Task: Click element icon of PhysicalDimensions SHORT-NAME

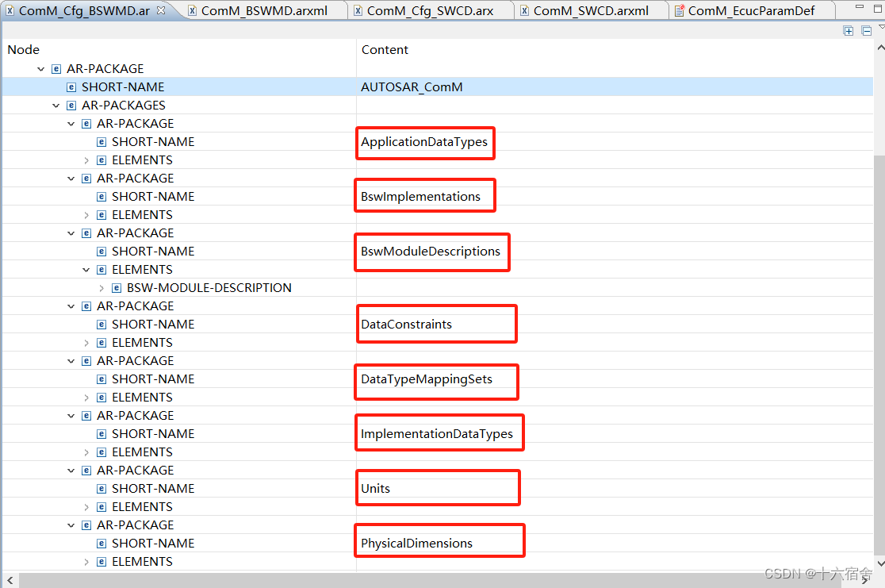Action: click(102, 544)
